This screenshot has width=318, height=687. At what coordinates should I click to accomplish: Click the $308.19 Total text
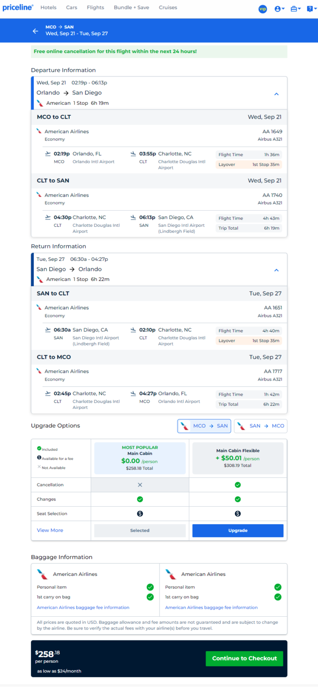(238, 466)
